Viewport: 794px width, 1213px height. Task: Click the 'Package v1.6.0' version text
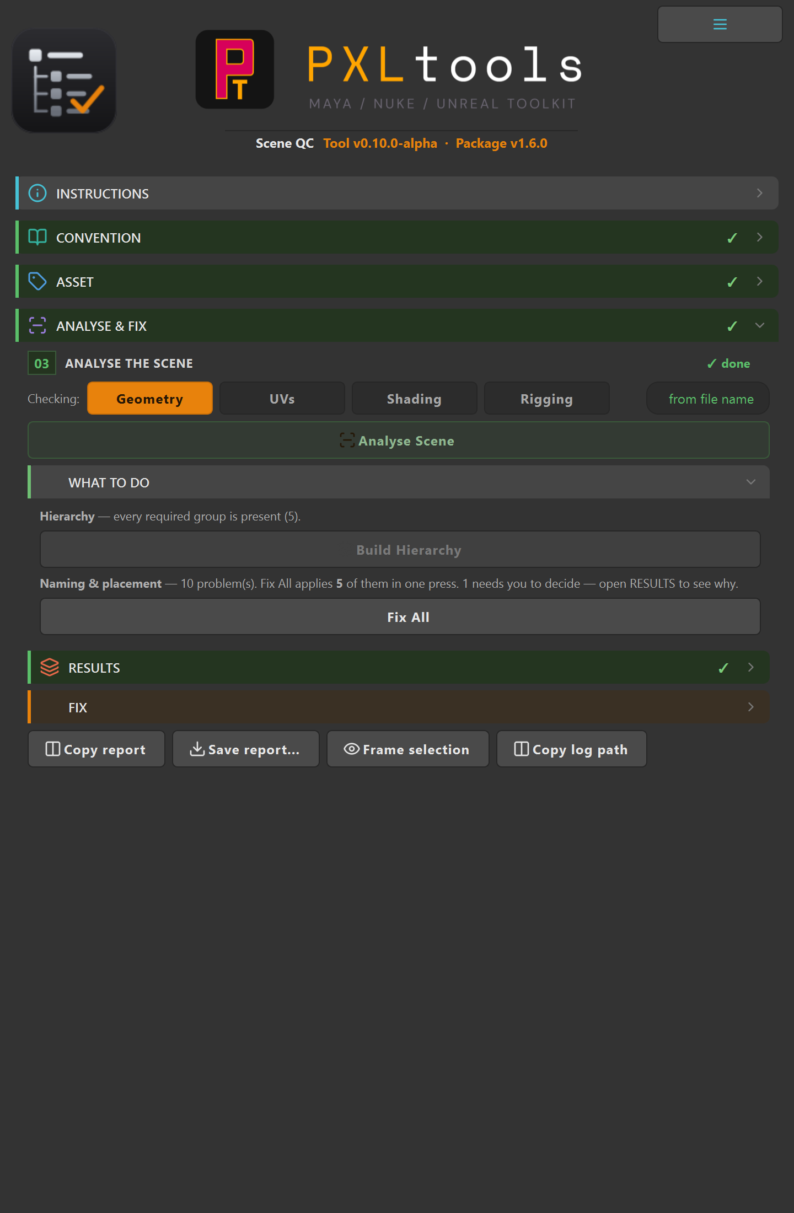click(502, 143)
